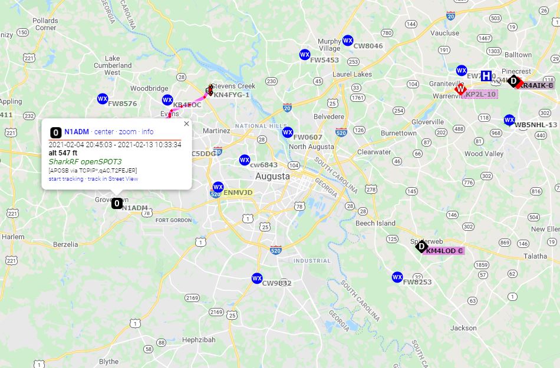Click the KM4LOD C D-Star diamond icon
The image size is (560, 368).
[x=421, y=246]
